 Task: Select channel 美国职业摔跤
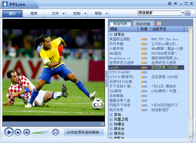click(x=120, y=39)
